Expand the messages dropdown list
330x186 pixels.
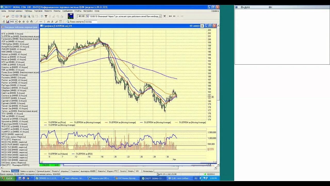[160, 16]
